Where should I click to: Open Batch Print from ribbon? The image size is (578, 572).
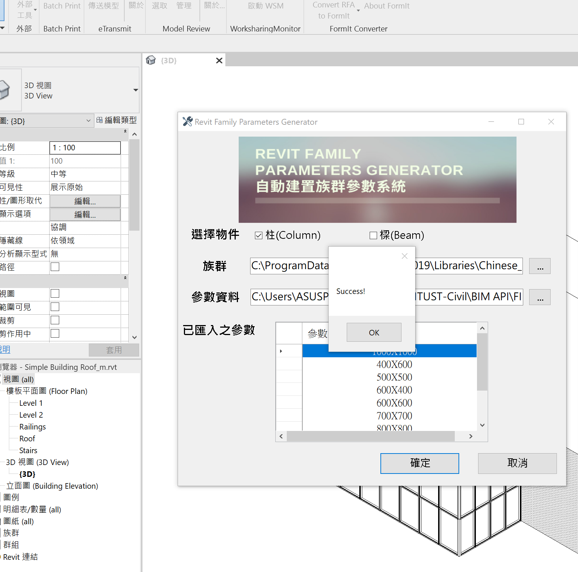coord(62,6)
